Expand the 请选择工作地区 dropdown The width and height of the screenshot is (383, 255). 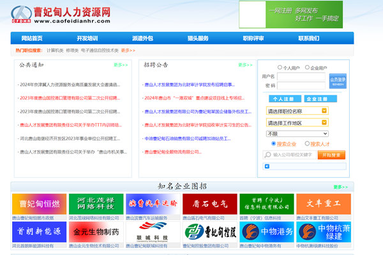click(x=297, y=122)
